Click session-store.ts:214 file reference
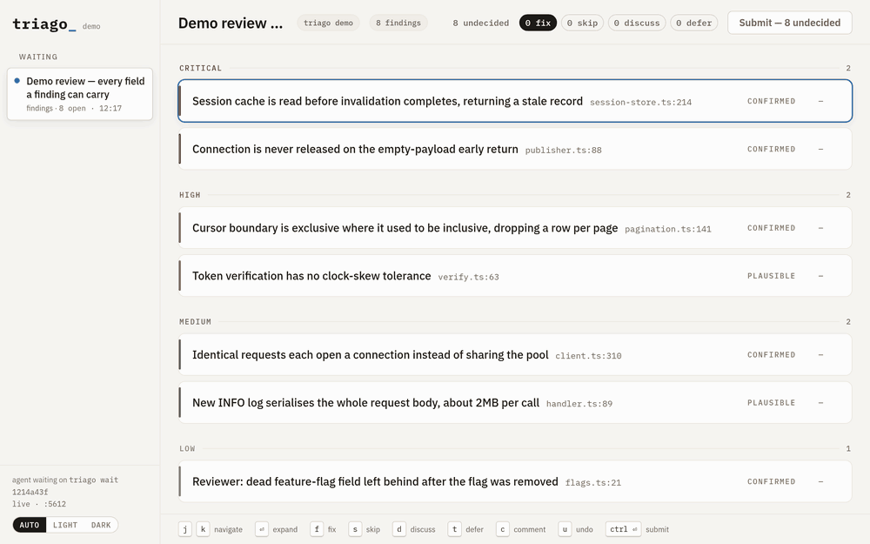This screenshot has width=870, height=544. pyautogui.click(x=641, y=102)
